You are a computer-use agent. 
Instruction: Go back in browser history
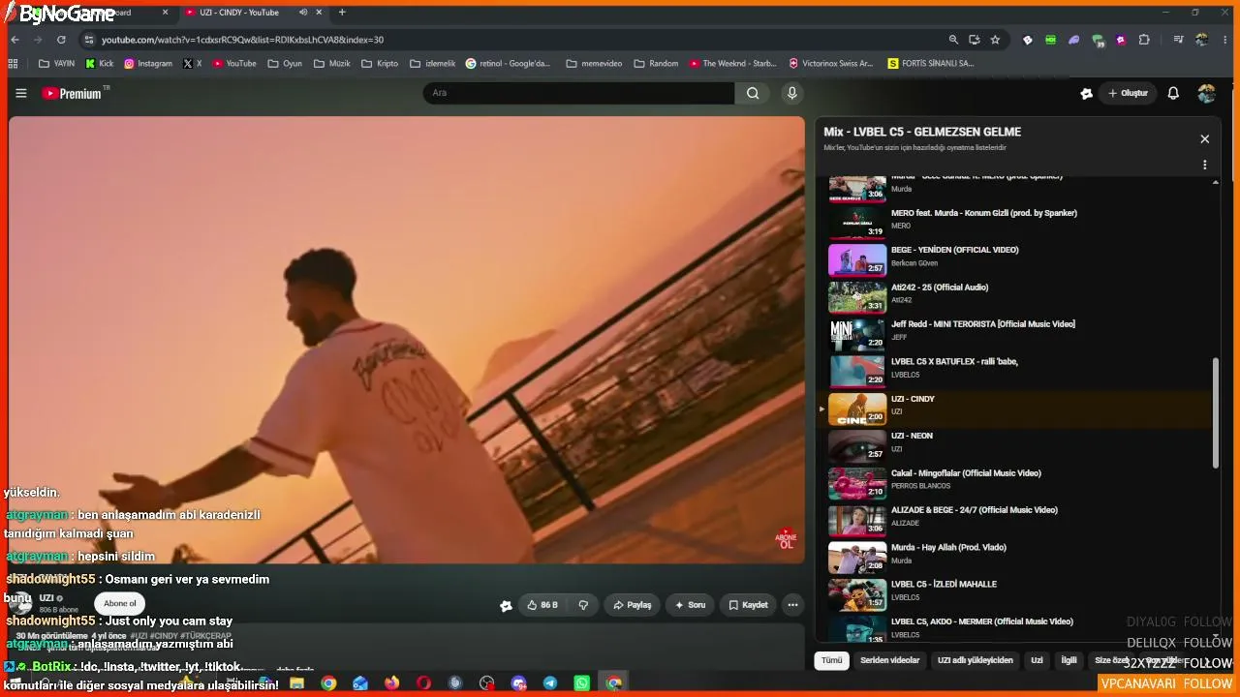(x=15, y=40)
